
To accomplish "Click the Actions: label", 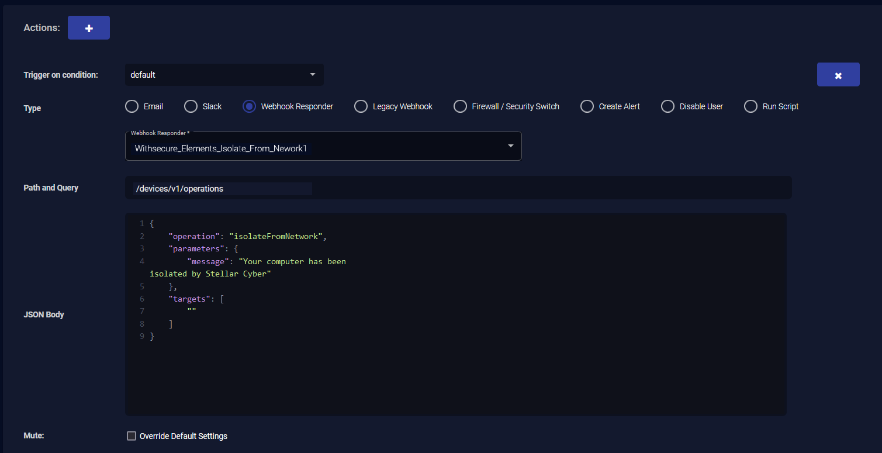I will coord(41,27).
